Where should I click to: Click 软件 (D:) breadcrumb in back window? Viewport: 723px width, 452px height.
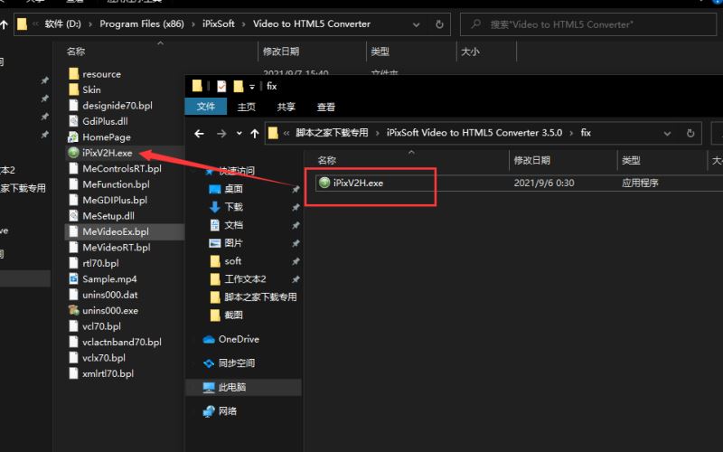(62, 24)
